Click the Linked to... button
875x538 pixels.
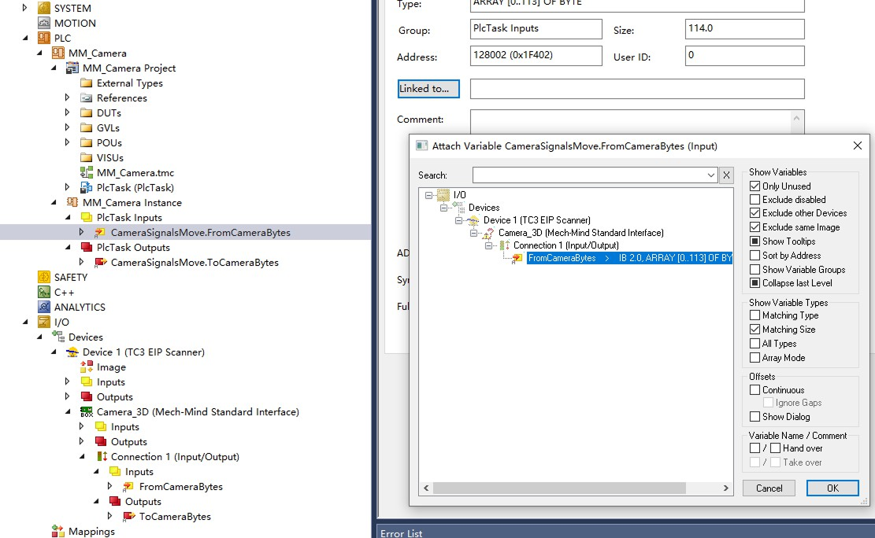point(428,89)
